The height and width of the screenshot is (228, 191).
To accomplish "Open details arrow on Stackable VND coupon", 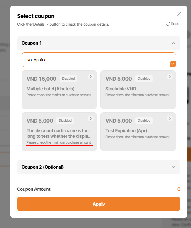I will (x=170, y=77).
